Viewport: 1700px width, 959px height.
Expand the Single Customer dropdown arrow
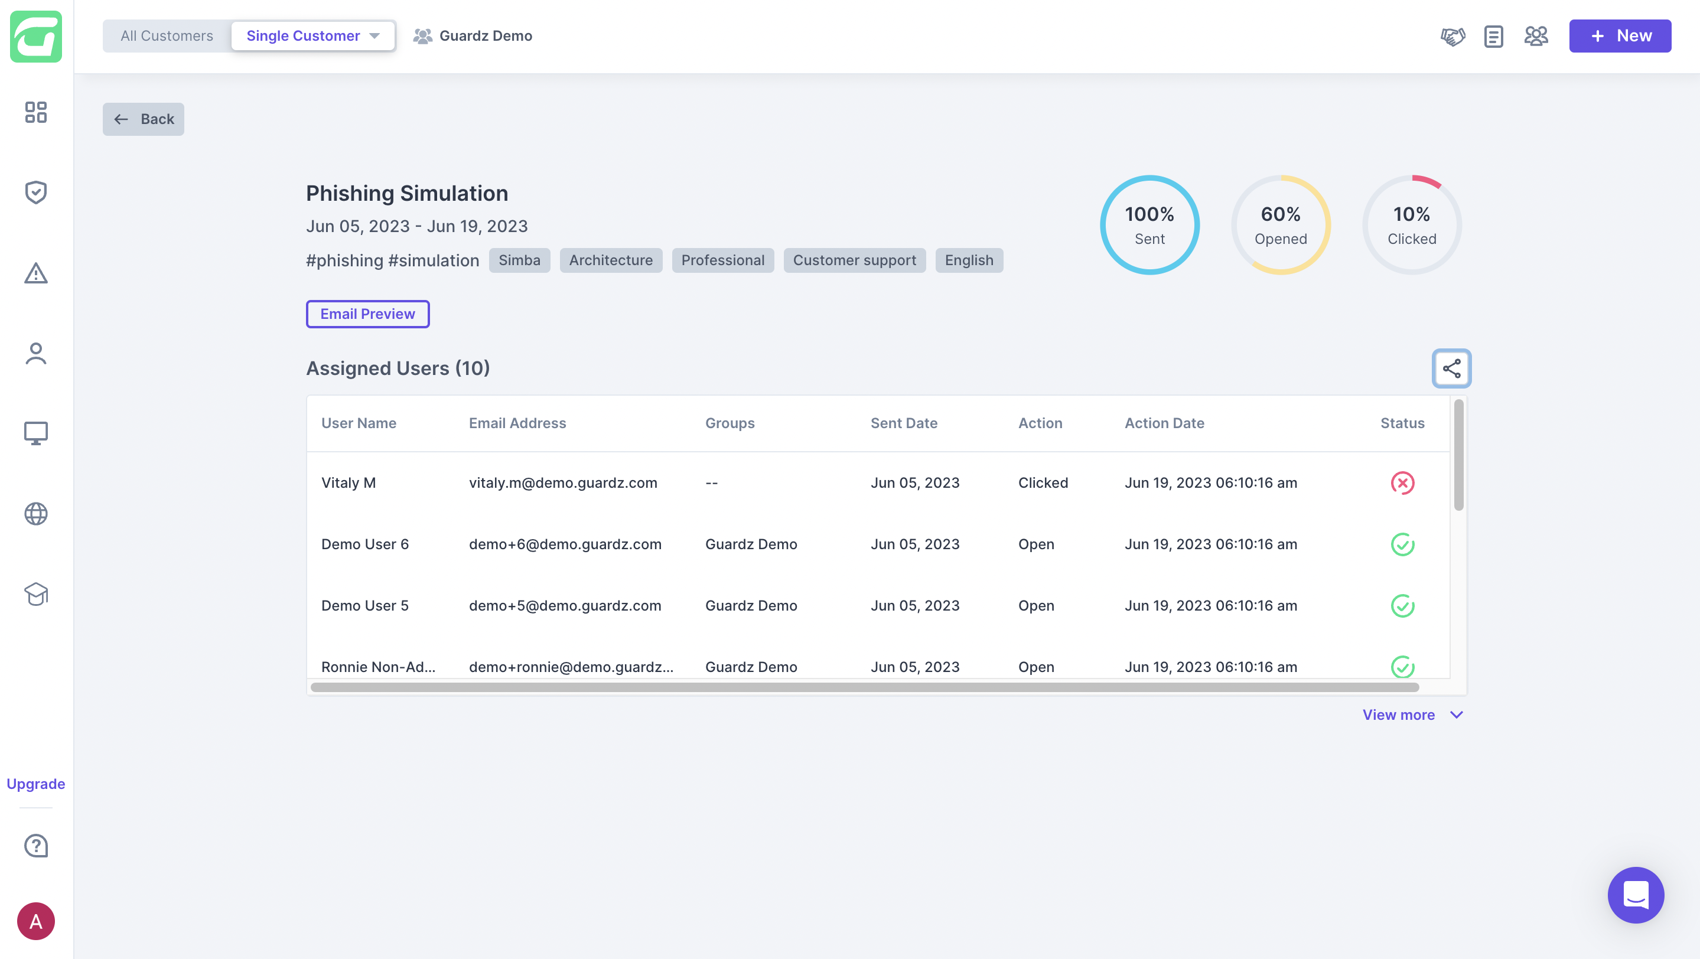pyautogui.click(x=375, y=36)
